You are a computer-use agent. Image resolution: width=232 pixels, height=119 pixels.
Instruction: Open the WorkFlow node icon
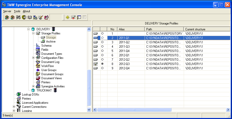(38, 66)
